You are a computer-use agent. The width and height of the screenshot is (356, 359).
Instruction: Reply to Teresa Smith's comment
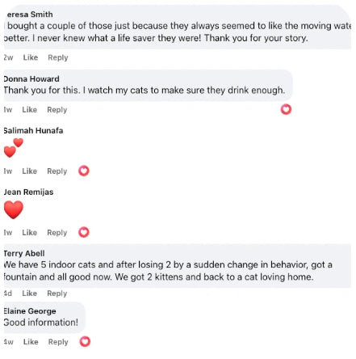pyautogui.click(x=58, y=57)
